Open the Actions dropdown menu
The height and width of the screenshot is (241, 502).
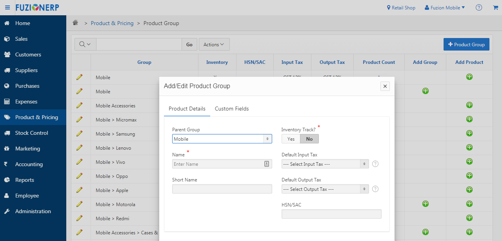(x=214, y=44)
